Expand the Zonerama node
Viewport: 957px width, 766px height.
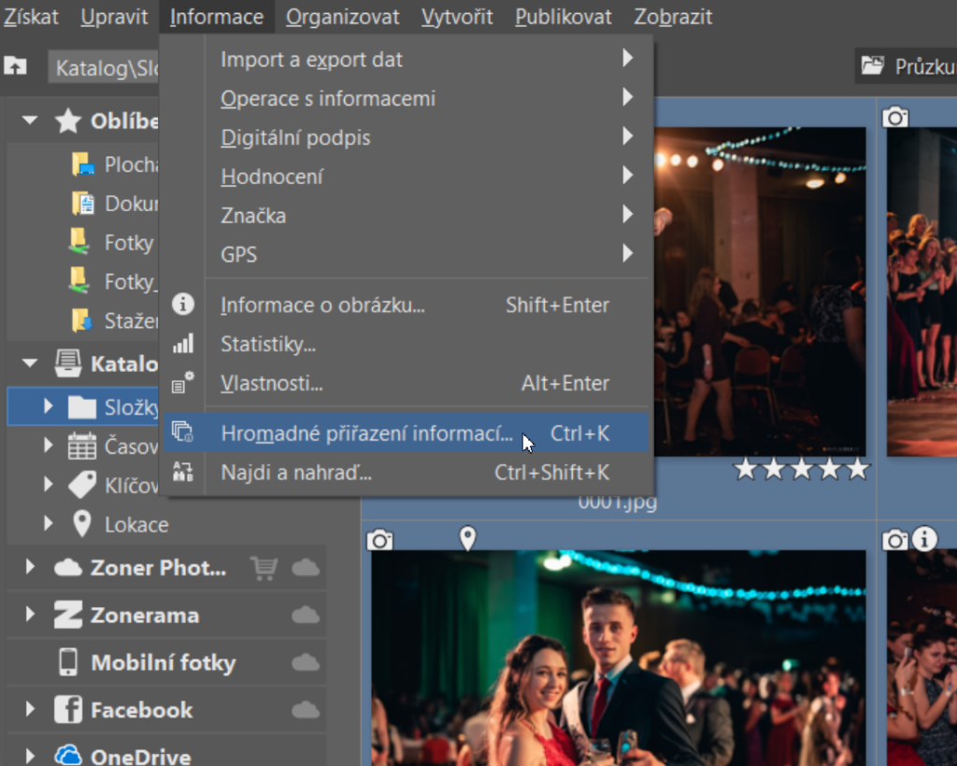30,614
